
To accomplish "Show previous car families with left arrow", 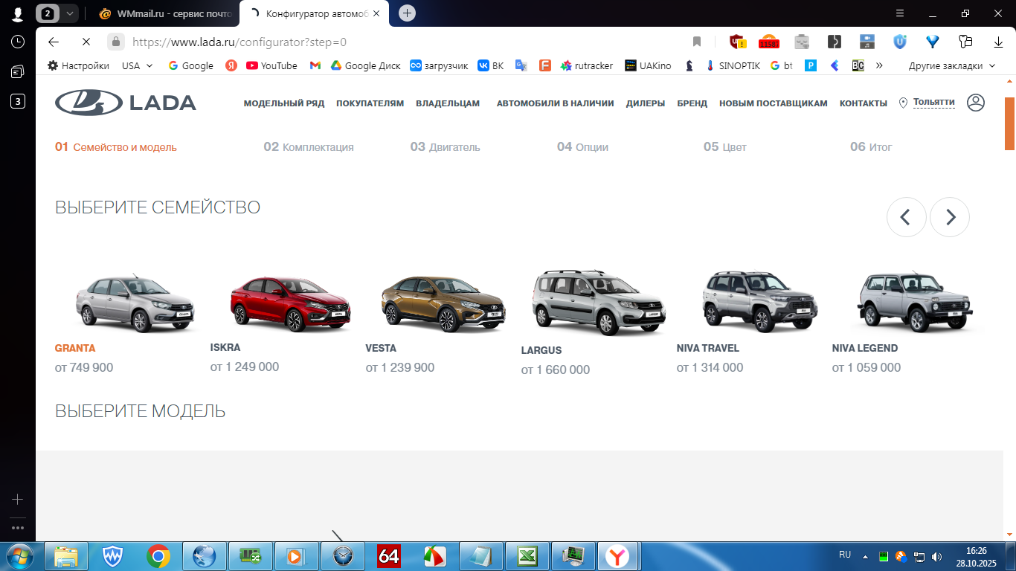I will (x=906, y=217).
